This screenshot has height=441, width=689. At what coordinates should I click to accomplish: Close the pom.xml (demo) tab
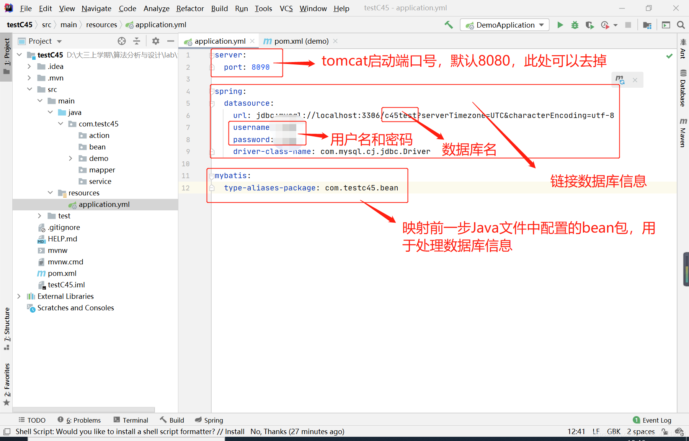335,41
